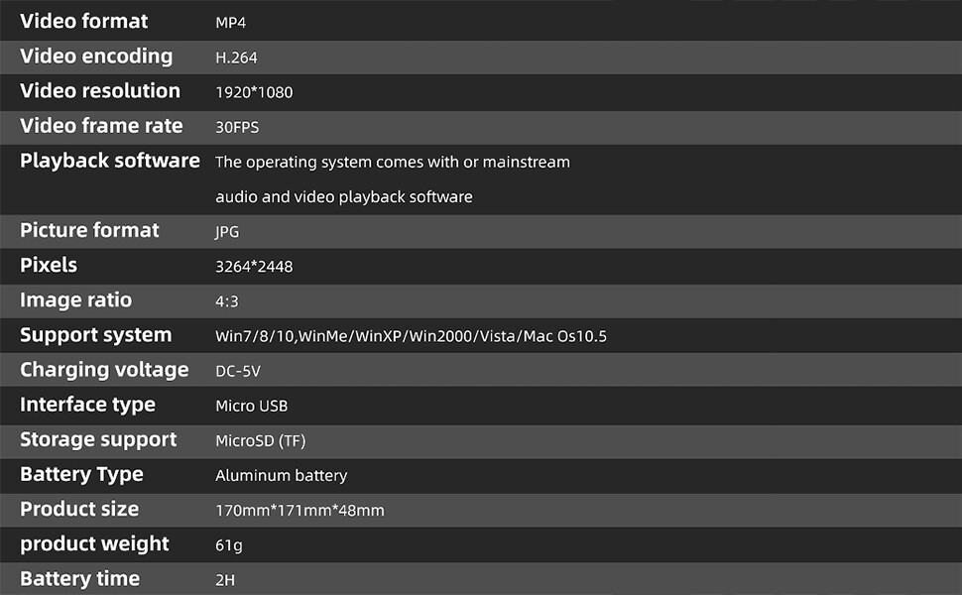
Task: Click the DC-5V charging voltage value
Action: coord(238,371)
